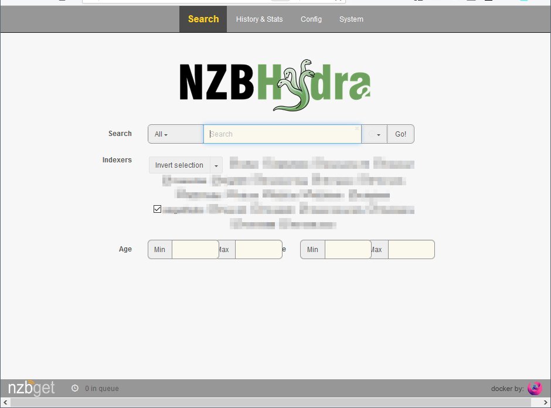Screen dimensions: 551x408
Task: Click the Size Min input field
Action: [348, 250]
